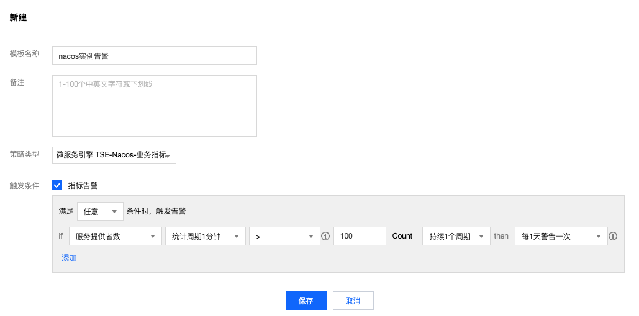This screenshot has height=316, width=639.
Task: Open the greater-than operator dropdown
Action: click(x=284, y=236)
